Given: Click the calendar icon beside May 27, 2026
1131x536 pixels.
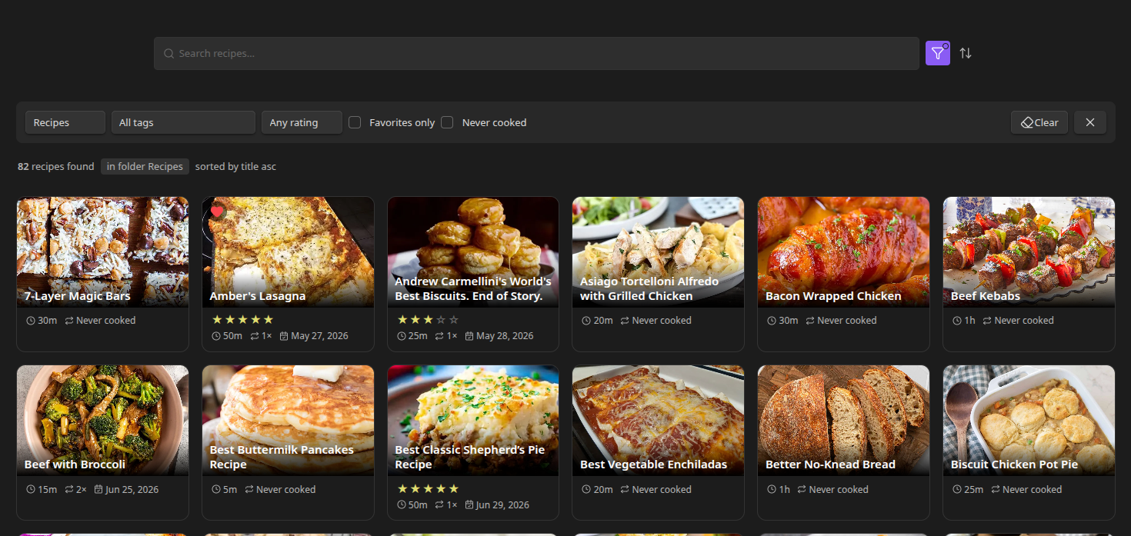Looking at the screenshot, I should (x=284, y=336).
